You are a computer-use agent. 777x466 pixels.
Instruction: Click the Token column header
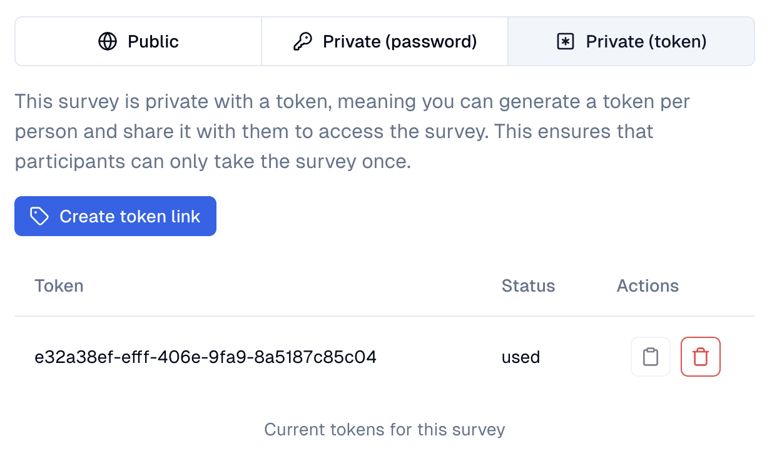(59, 286)
